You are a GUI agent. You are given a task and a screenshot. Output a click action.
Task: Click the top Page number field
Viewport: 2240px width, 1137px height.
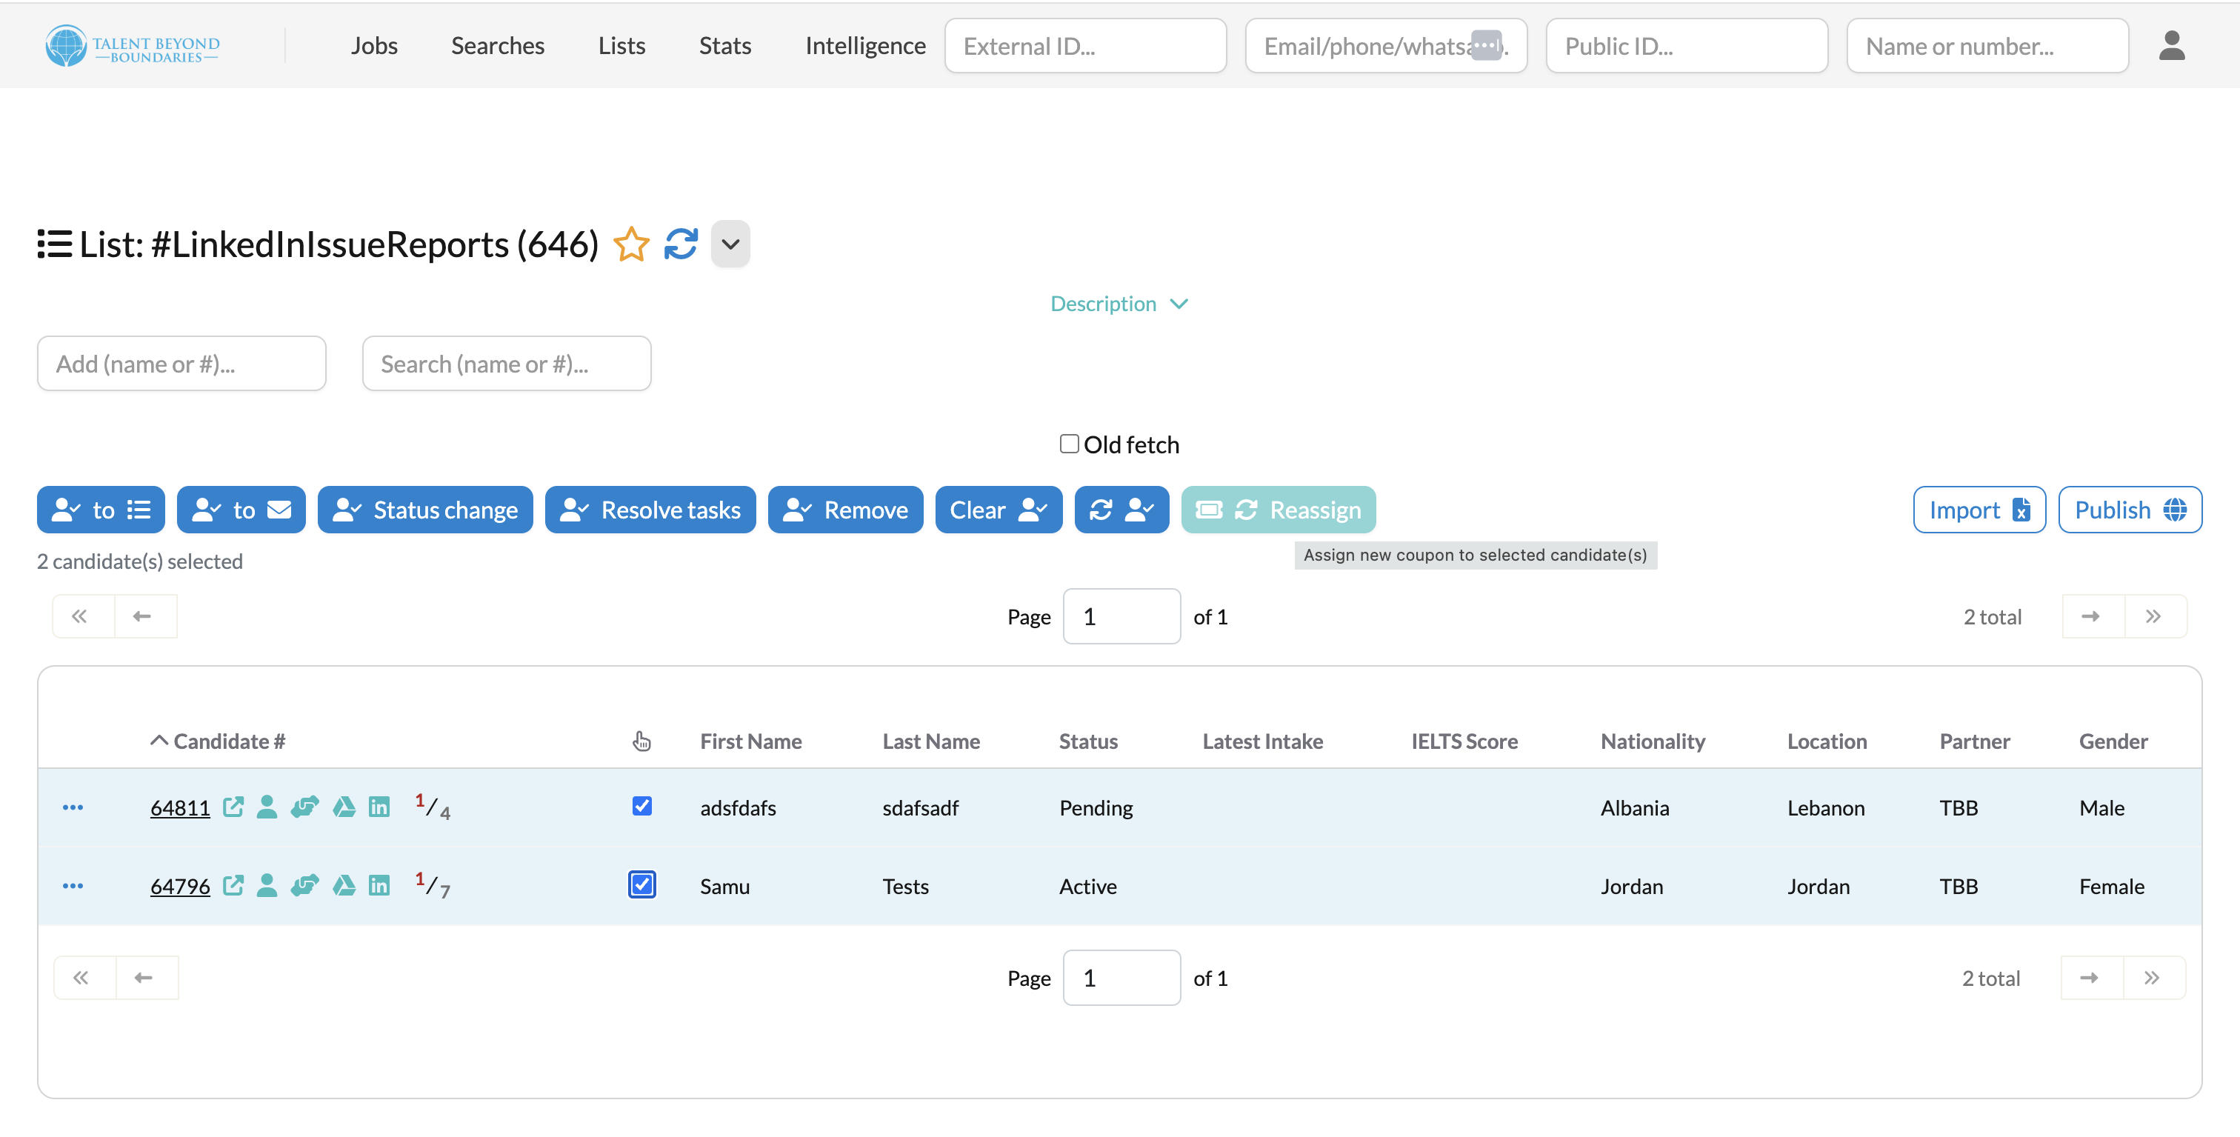point(1121,616)
